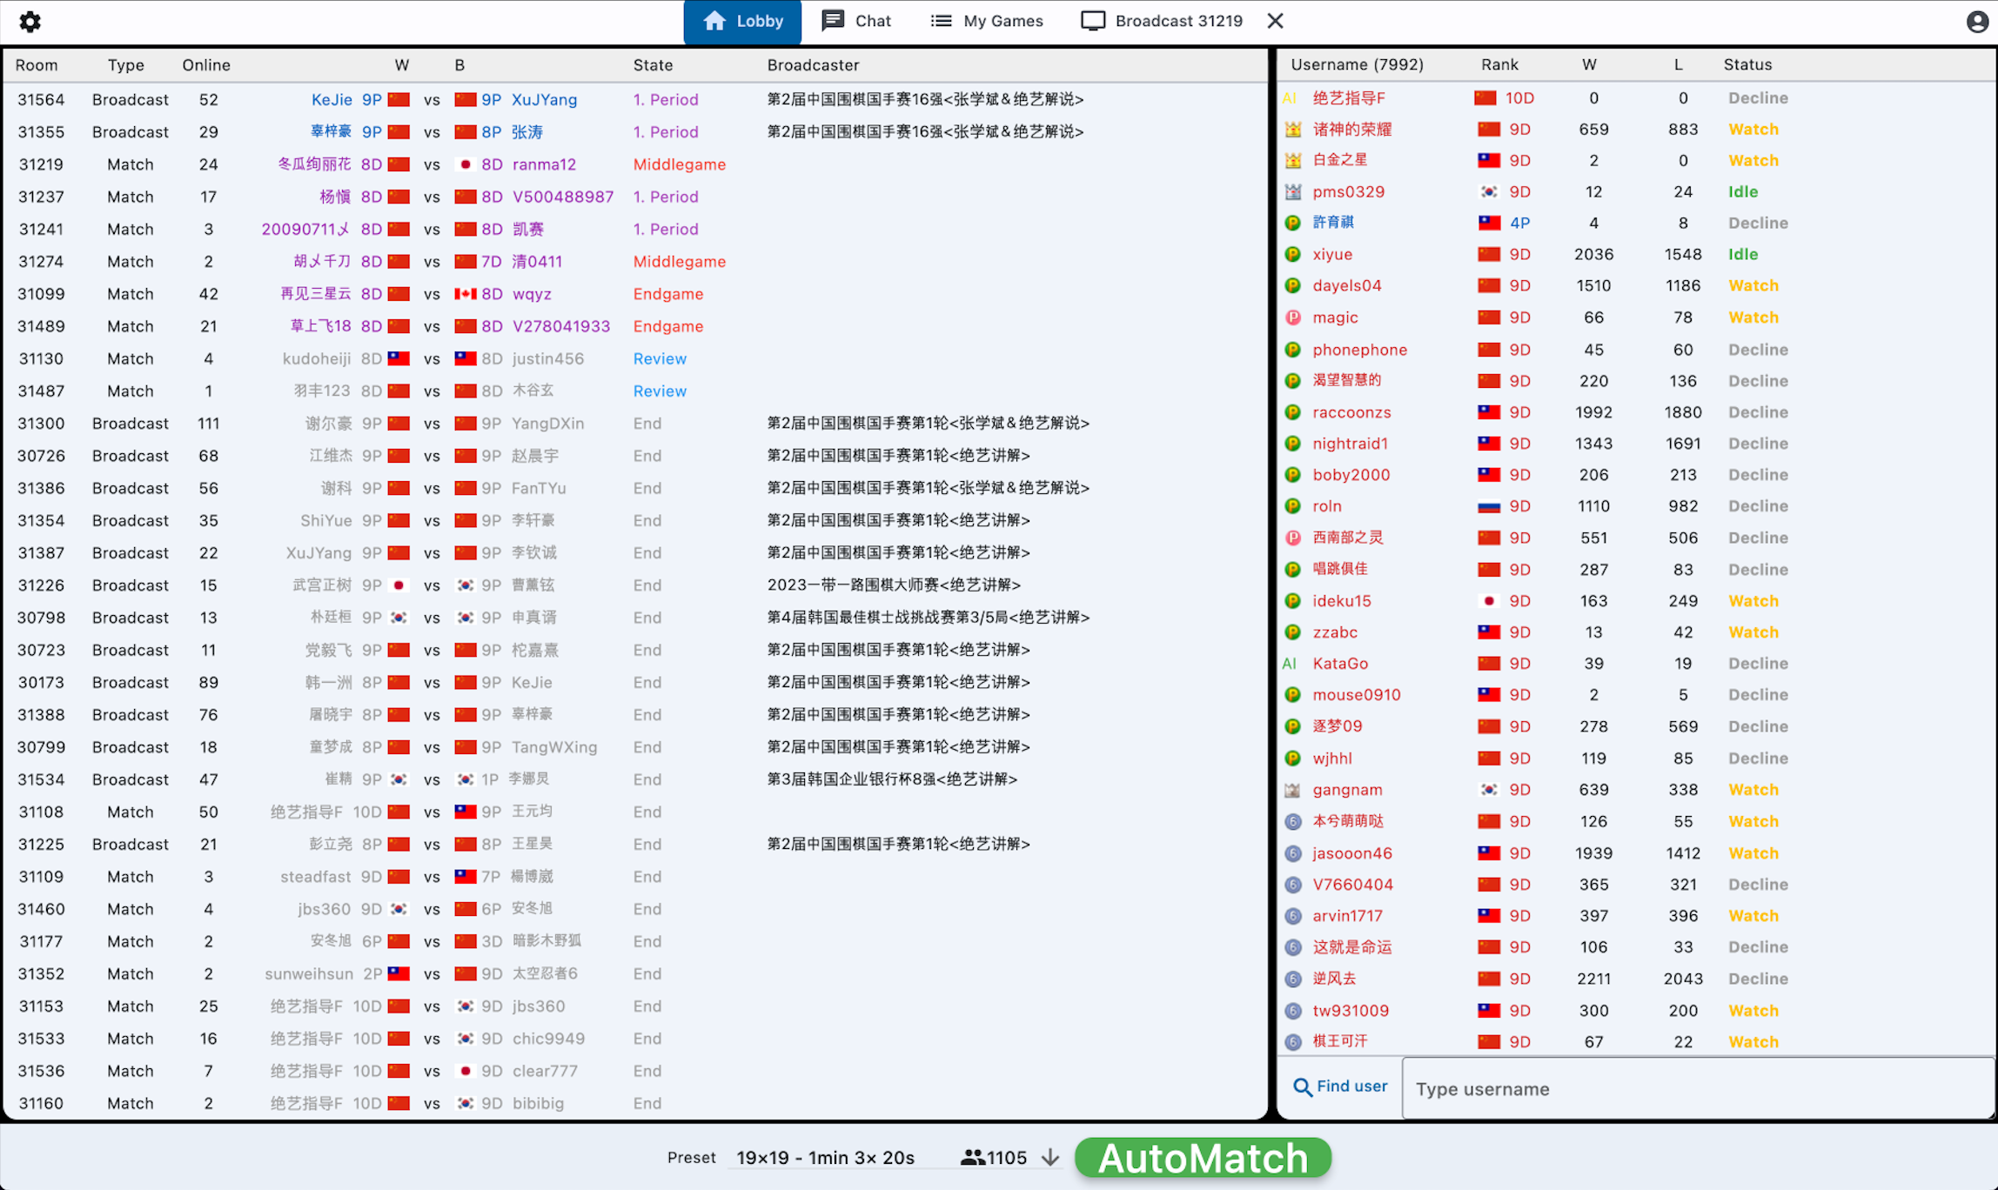Select room 31160 bibibig match
This screenshot has height=1190, width=1998.
point(635,1103)
